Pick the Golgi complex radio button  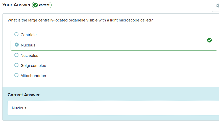click(x=16, y=65)
